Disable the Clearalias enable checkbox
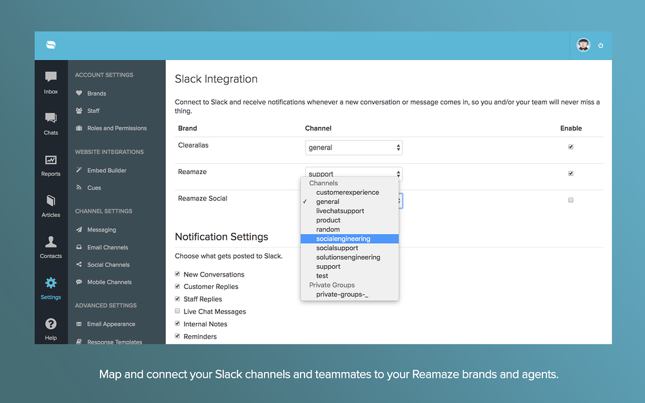Image resolution: width=645 pixels, height=403 pixels. click(571, 147)
